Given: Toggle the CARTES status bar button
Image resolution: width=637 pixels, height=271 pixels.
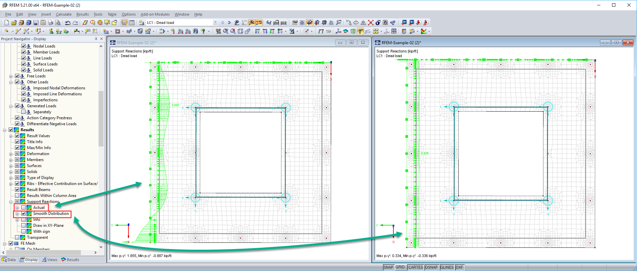Looking at the screenshot, I should [416, 267].
